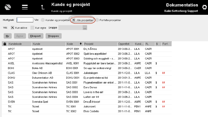Select the Alle prosjekter radio option
Screen dimensions: 208x117
[74, 20]
